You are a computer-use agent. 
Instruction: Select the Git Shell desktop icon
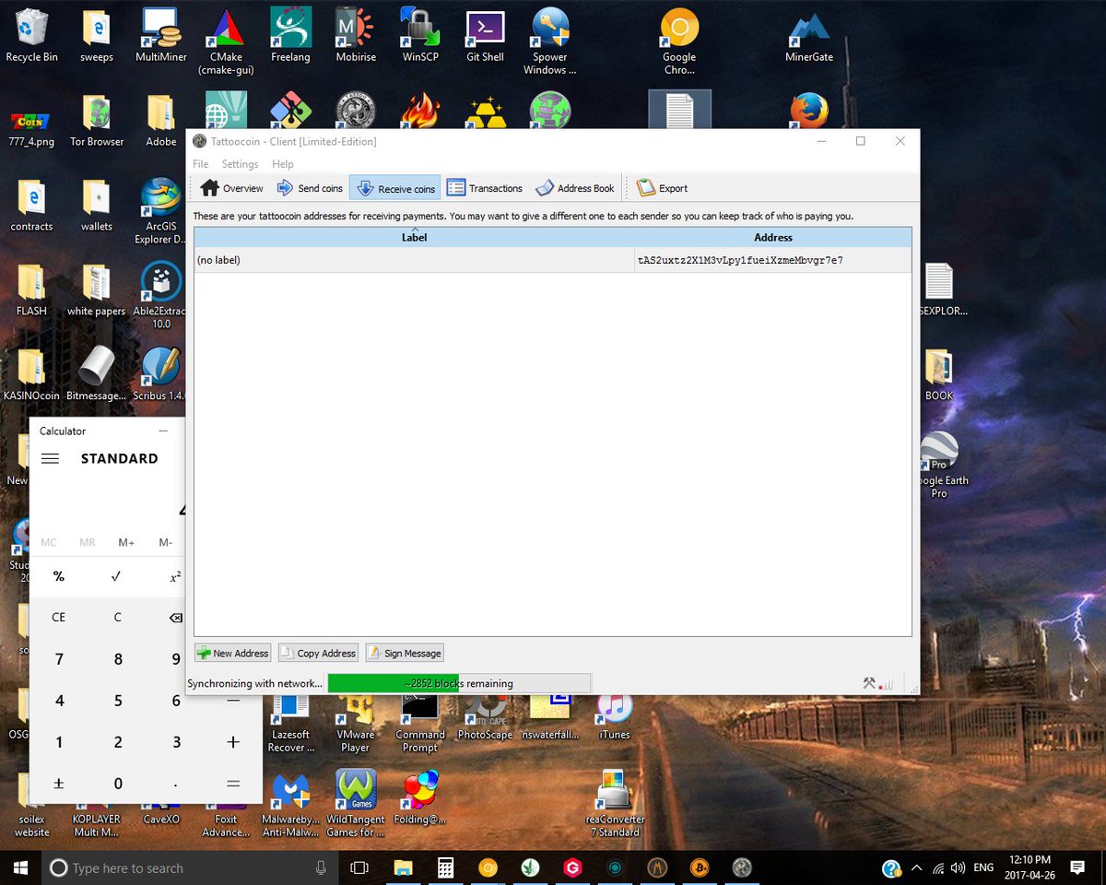pyautogui.click(x=485, y=35)
